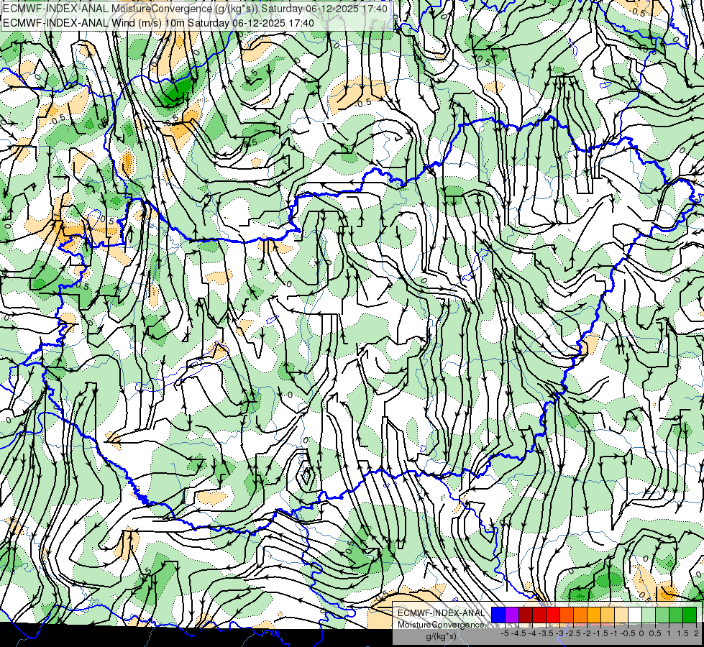
Task: Pick the orange-red swatch between -3 and -2.5
Action: click(567, 615)
